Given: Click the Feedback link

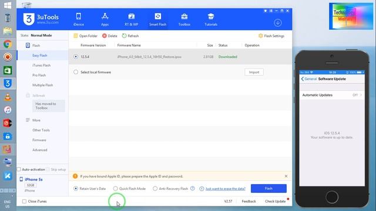Looking at the screenshot, I should click(x=249, y=202).
